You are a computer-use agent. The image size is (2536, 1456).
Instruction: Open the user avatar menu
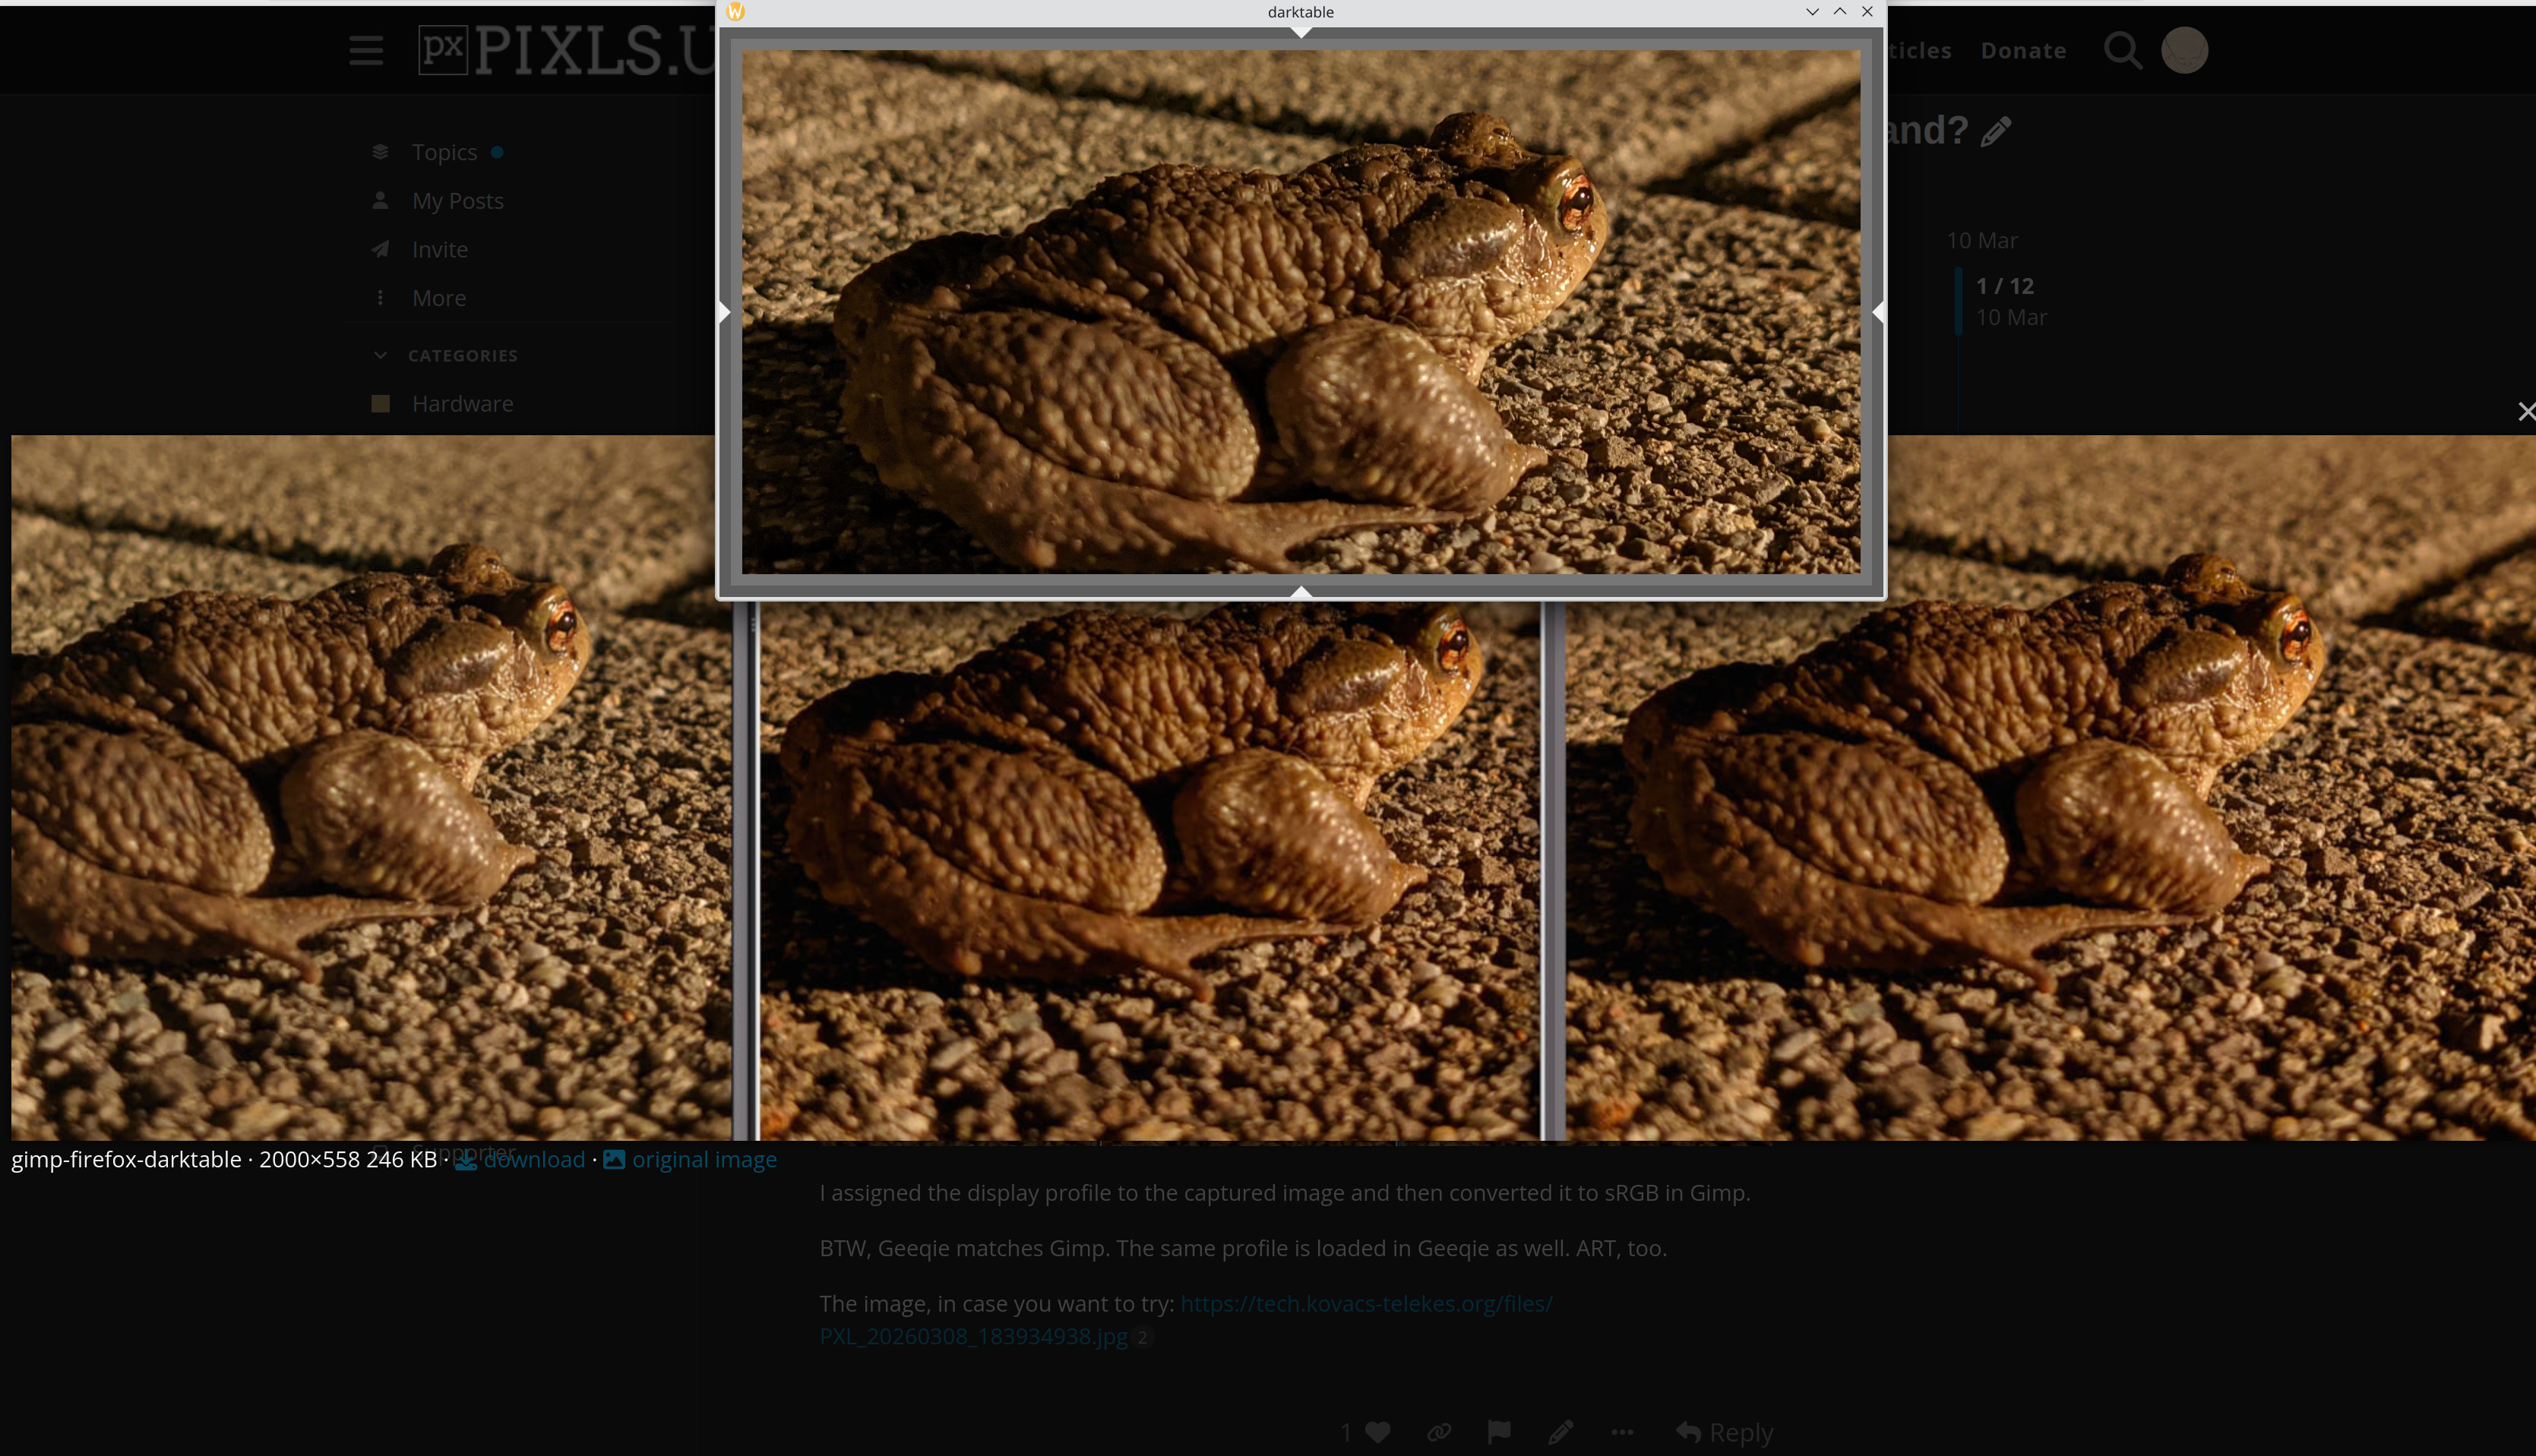click(2184, 50)
